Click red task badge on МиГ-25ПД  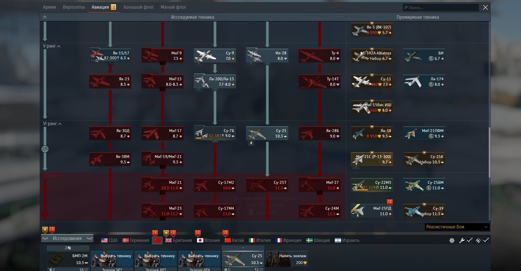[390, 202]
